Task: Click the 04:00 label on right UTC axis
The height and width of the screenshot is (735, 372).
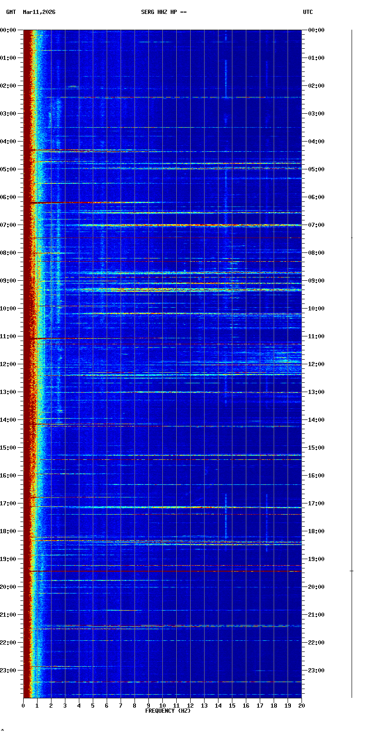Action: click(316, 142)
